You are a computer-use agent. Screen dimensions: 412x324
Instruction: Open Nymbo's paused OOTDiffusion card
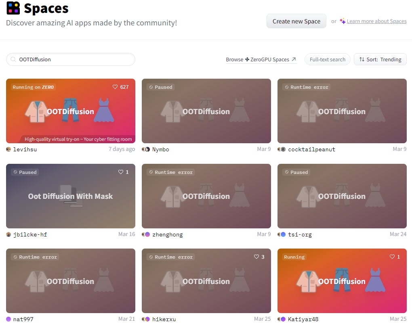(206, 111)
